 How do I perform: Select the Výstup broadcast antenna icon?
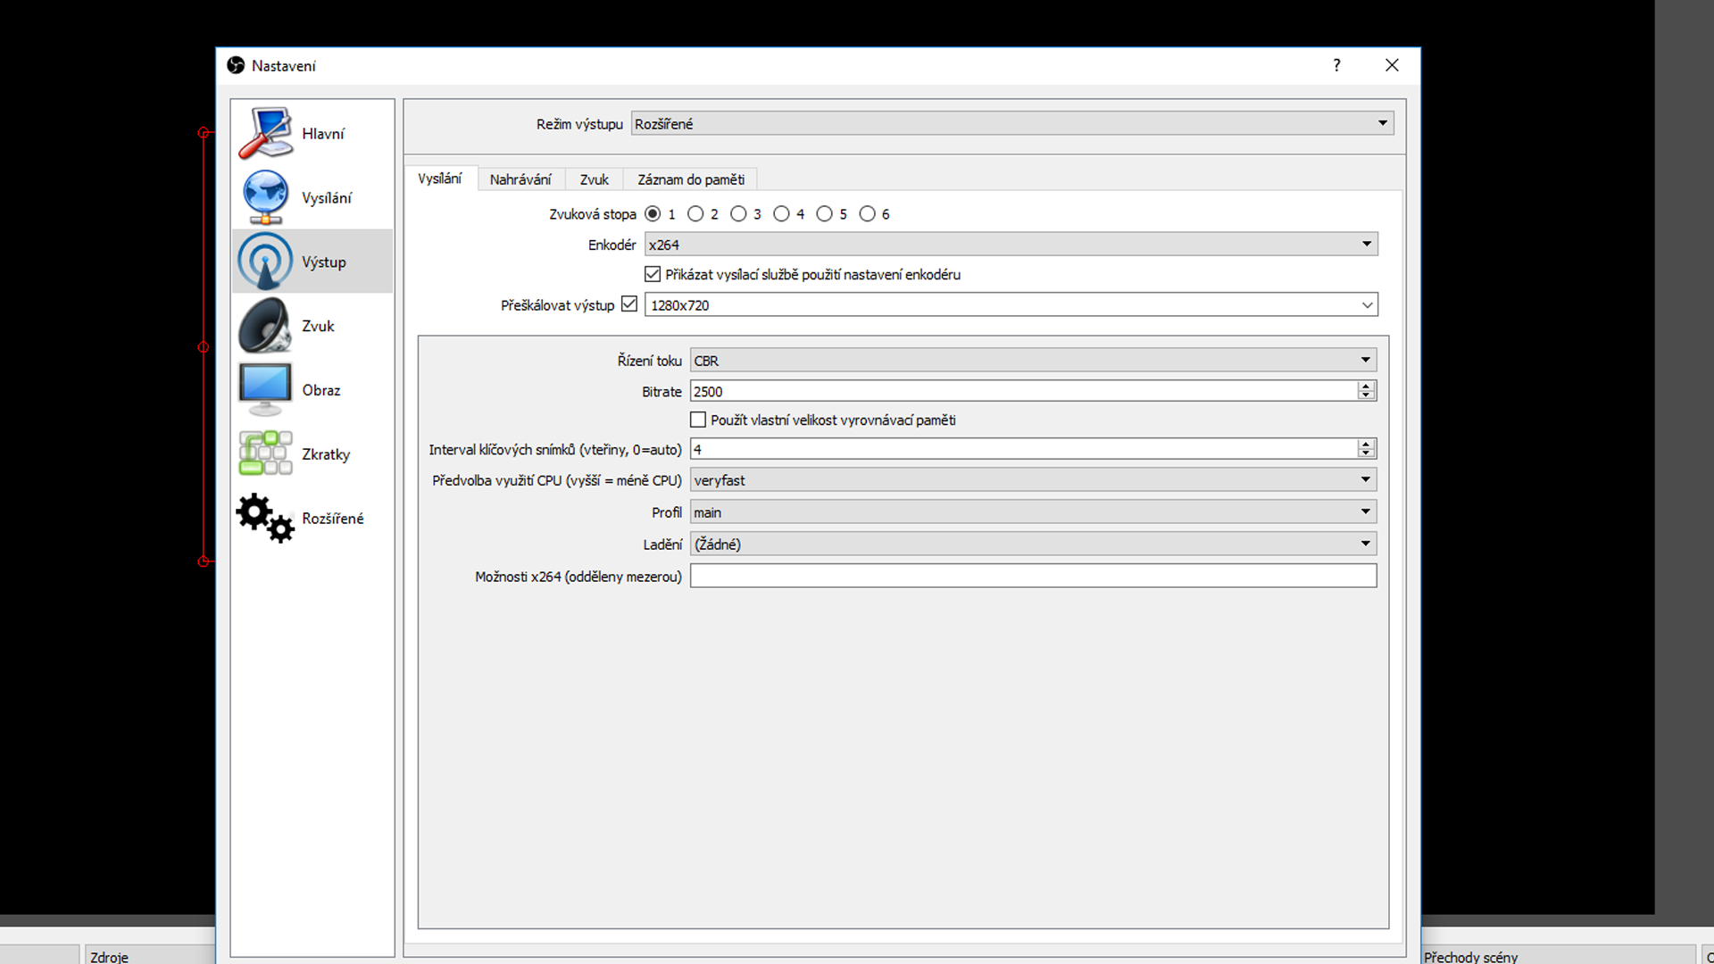(x=265, y=262)
